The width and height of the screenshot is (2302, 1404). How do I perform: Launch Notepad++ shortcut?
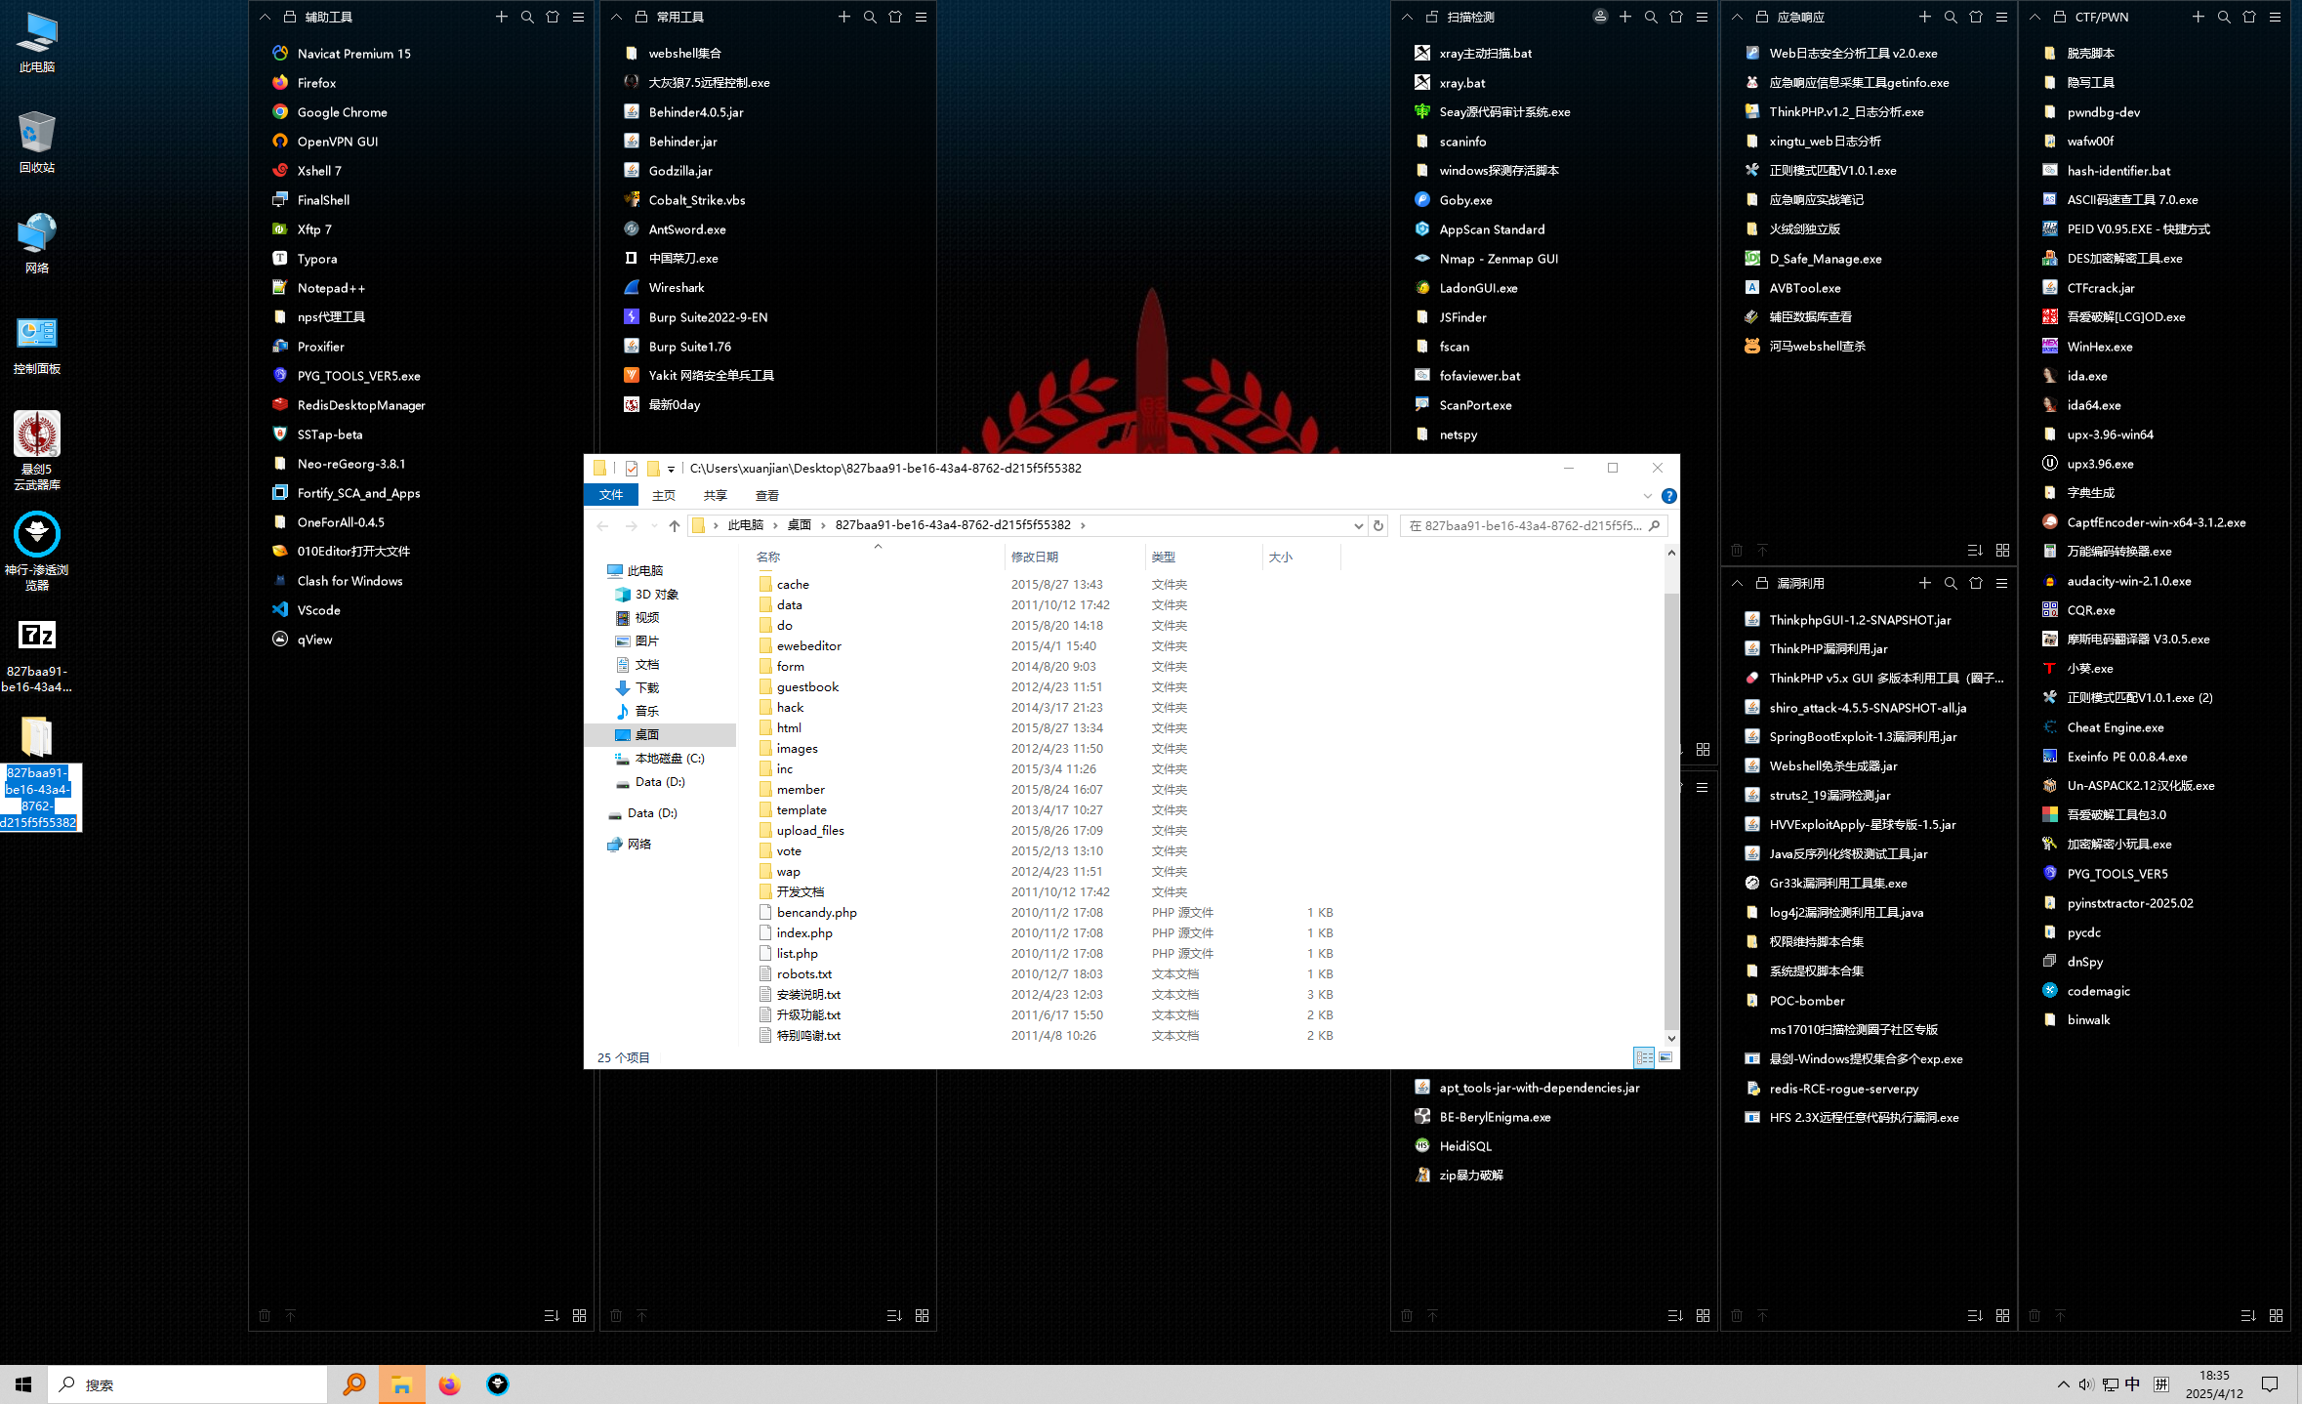319,288
